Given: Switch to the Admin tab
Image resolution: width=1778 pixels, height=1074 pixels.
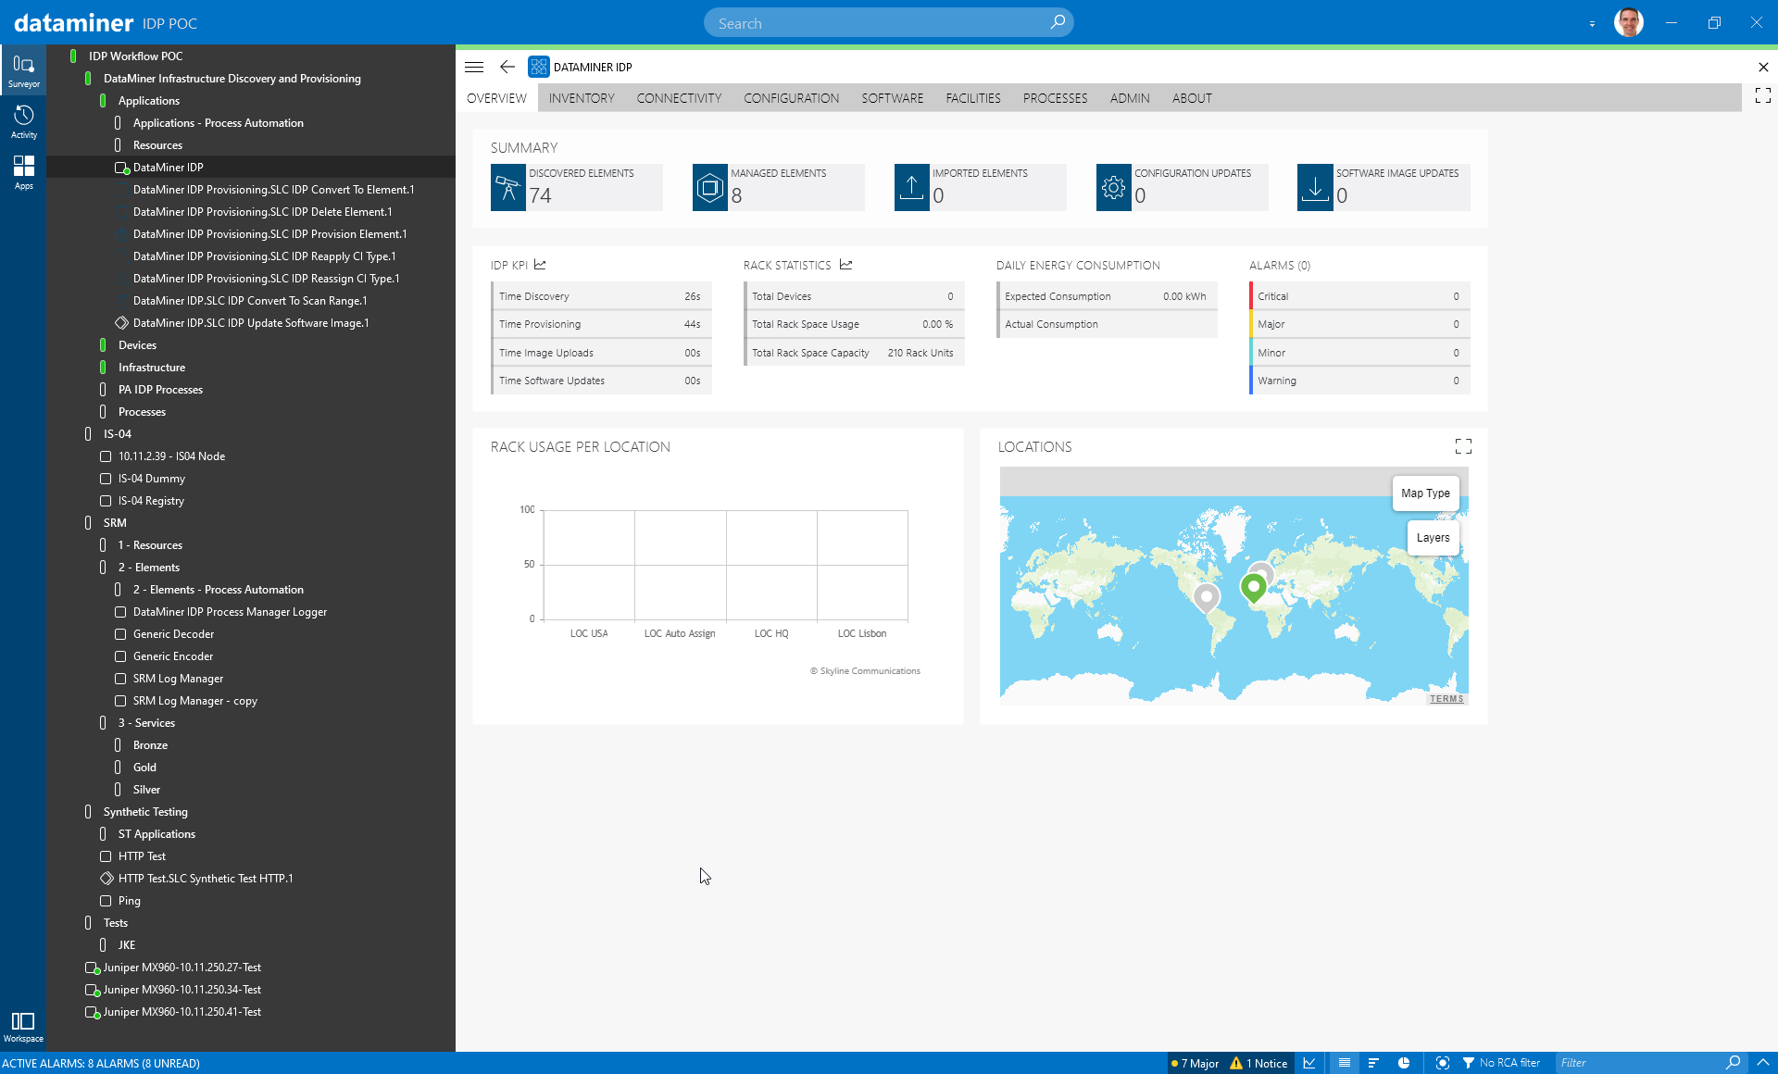Looking at the screenshot, I should (x=1130, y=98).
